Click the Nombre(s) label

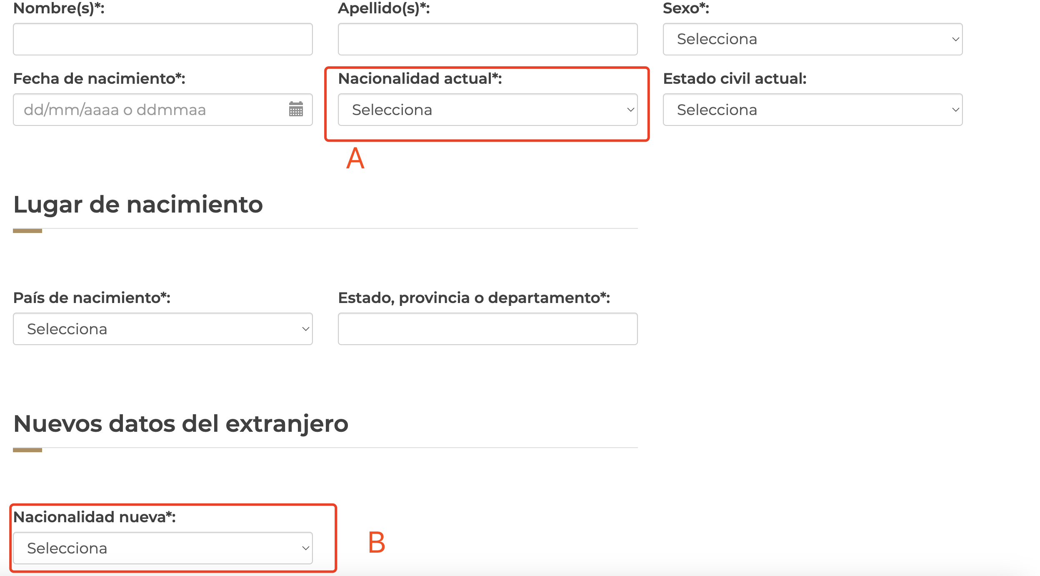tap(59, 8)
